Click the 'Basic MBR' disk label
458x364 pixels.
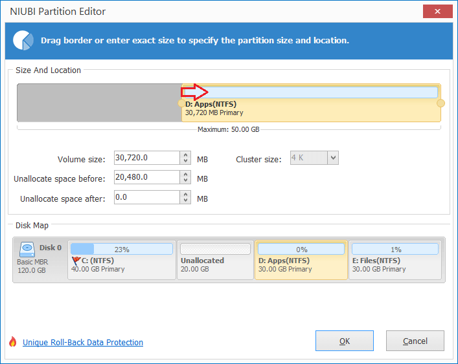(x=32, y=262)
